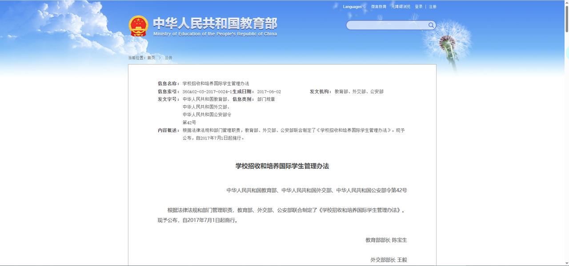Open the 无障碍浏览 link
Screen dimensions: 569x266
tap(401, 7)
